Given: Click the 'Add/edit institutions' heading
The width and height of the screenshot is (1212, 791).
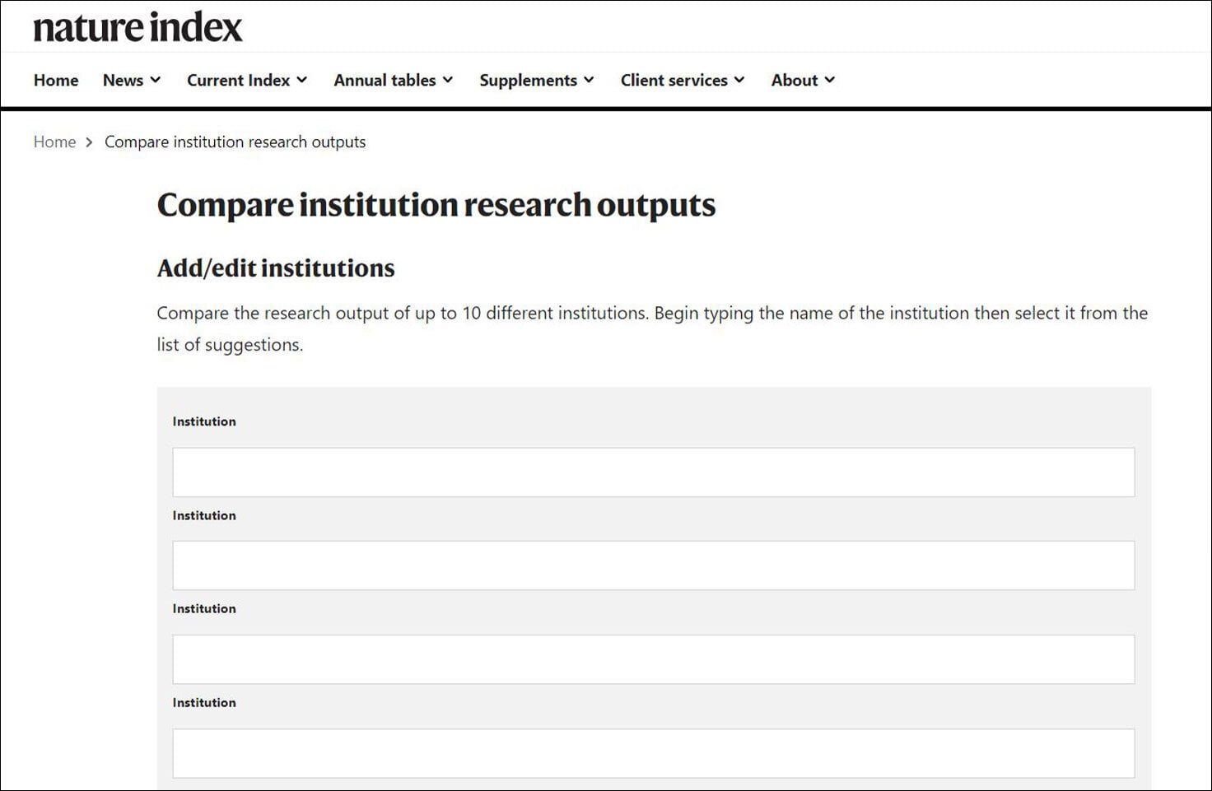Looking at the screenshot, I should [x=276, y=268].
